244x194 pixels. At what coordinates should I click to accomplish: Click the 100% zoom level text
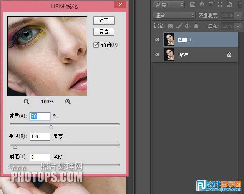click(47, 102)
